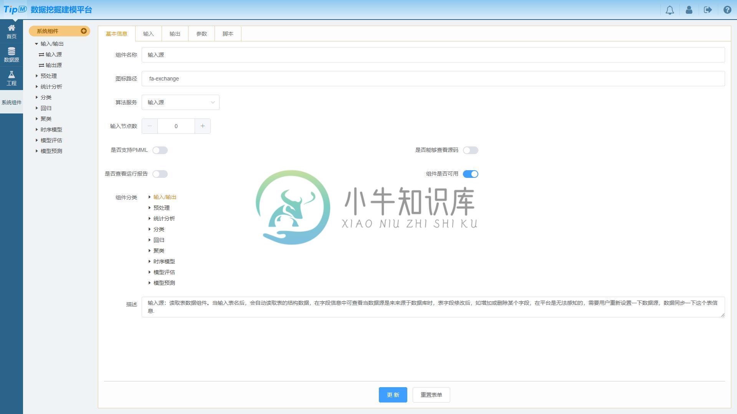The height and width of the screenshot is (414, 737).
Task: Toggle 是否能够查看源码 switch
Action: (x=471, y=150)
